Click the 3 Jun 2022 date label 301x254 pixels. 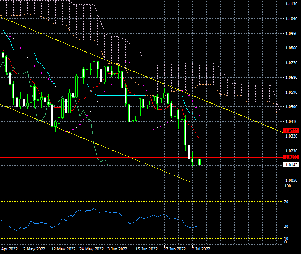coord(117,249)
